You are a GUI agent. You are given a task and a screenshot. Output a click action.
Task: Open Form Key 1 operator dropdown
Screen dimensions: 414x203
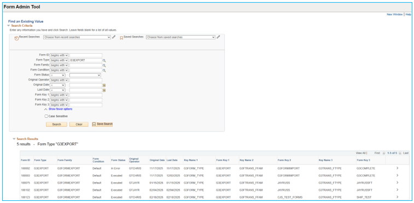(x=59, y=95)
